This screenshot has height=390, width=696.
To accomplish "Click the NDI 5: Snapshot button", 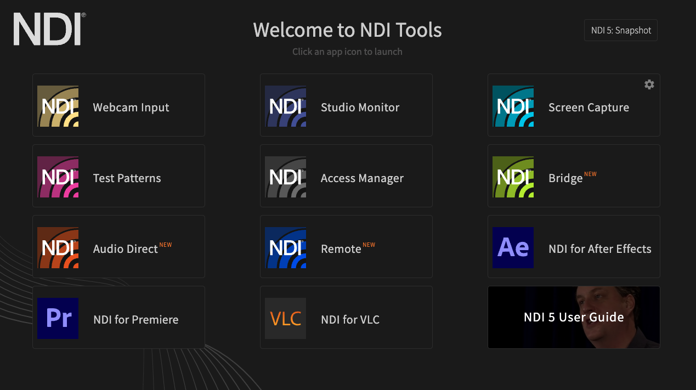I will 620,30.
